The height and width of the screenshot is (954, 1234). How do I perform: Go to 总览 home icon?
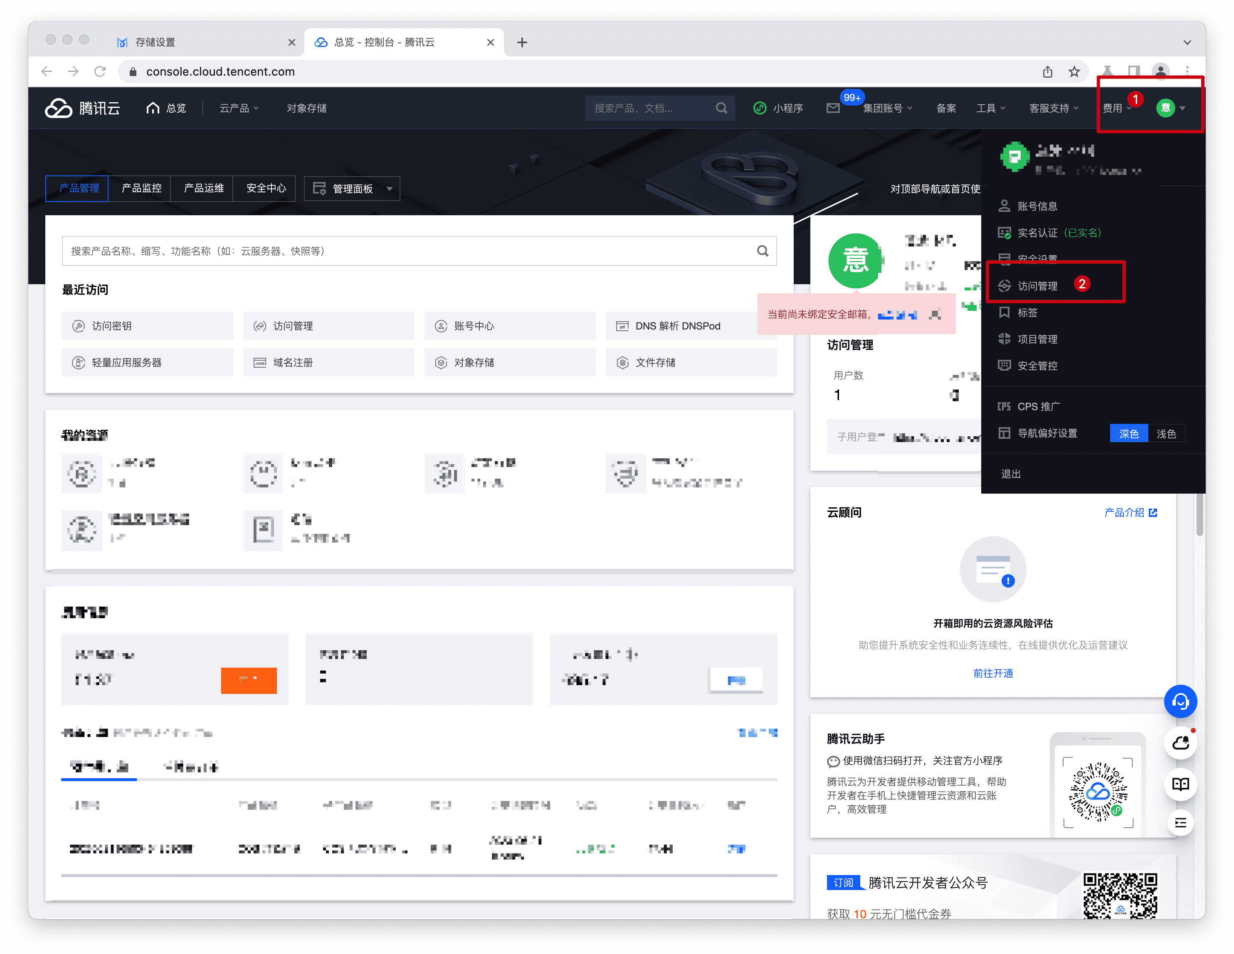click(x=153, y=108)
